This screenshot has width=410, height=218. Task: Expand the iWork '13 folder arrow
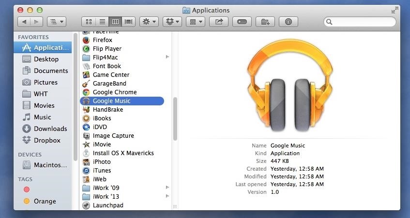(x=167, y=196)
